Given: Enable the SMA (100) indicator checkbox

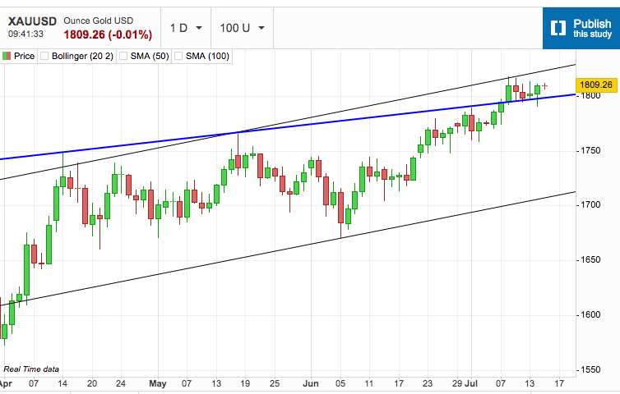Looking at the screenshot, I should pos(178,56).
